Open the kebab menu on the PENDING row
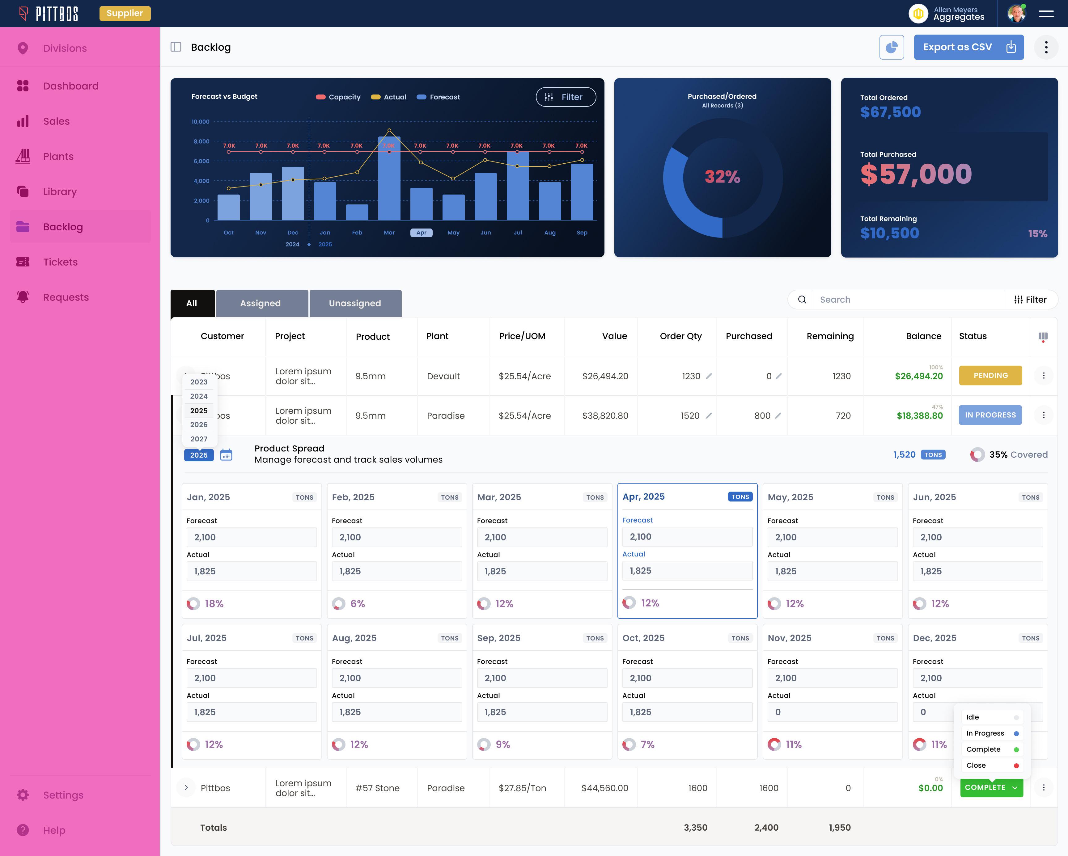Screen dimensions: 1068x856 click(1044, 376)
